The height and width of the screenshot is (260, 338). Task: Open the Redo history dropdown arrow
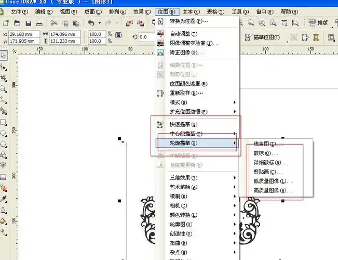pyautogui.click(x=117, y=23)
